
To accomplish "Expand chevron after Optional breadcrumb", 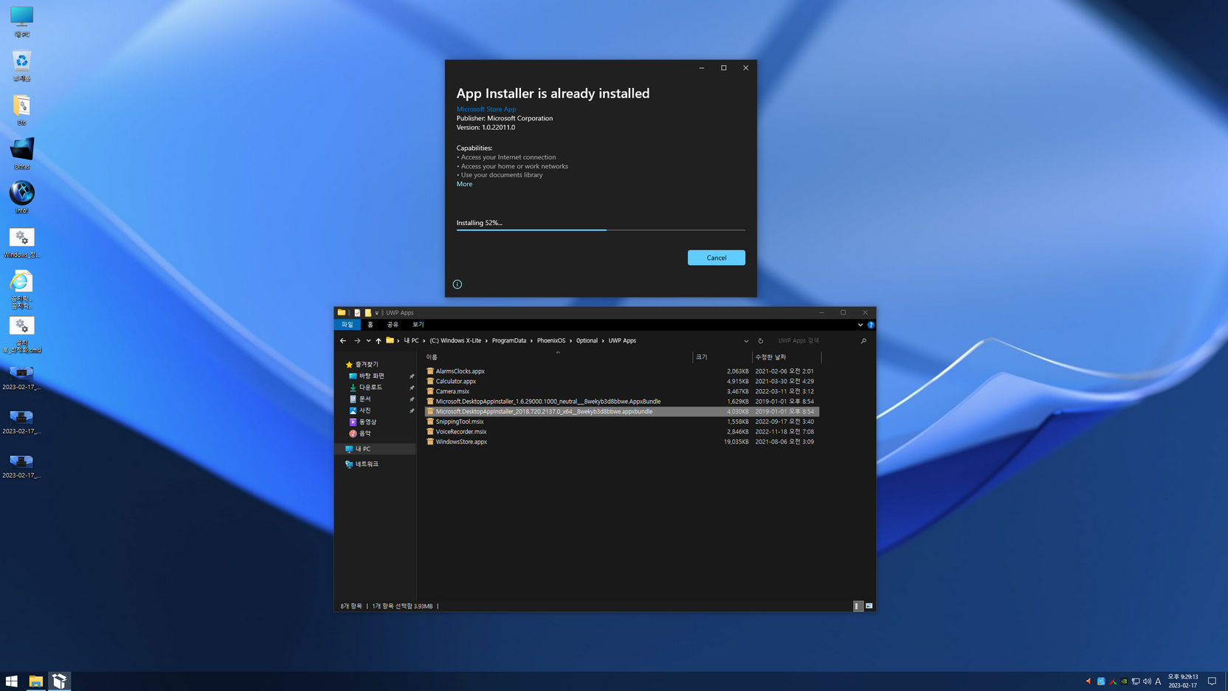I will coord(603,341).
